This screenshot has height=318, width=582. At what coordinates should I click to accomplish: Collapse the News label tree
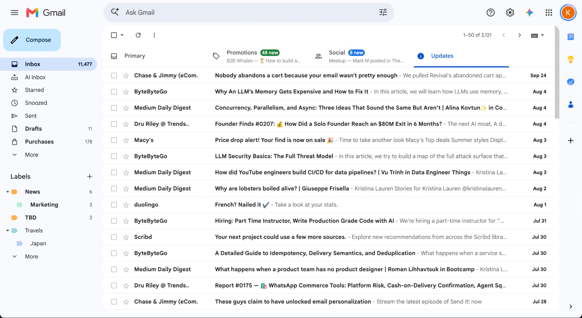8,192
